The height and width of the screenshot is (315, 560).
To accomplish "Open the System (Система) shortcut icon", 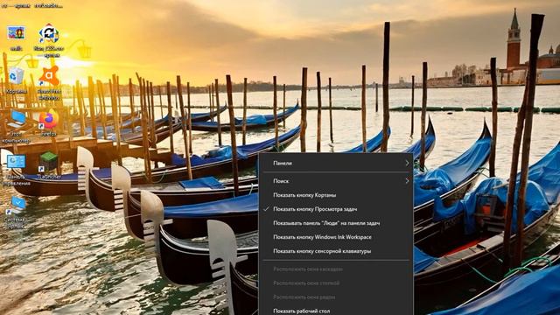I will click(16, 213).
